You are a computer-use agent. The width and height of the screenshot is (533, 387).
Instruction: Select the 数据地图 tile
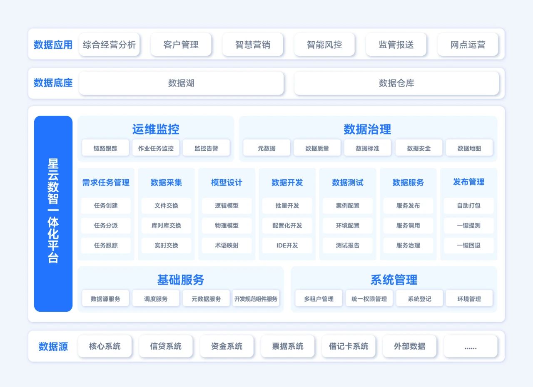point(469,148)
